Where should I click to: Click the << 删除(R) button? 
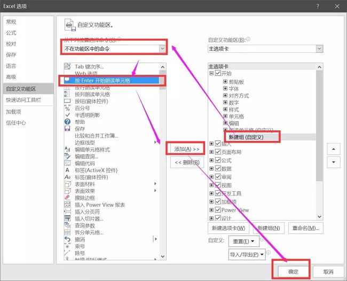point(187,162)
